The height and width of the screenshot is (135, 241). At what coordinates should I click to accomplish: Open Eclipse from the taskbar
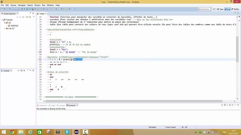tap(76, 132)
